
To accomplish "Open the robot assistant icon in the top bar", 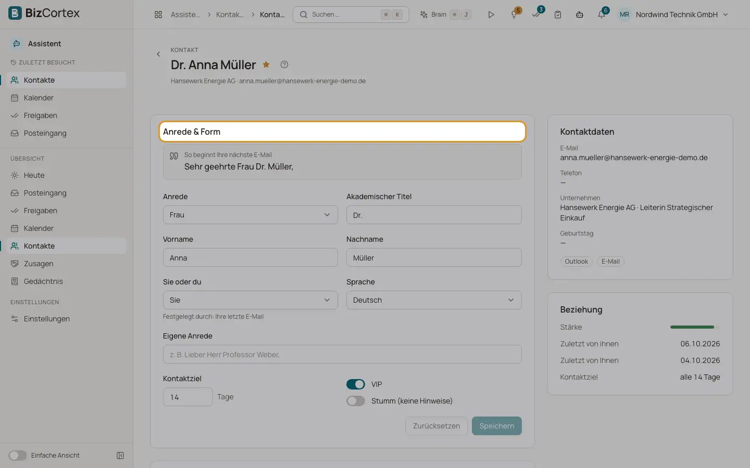I will pos(580,15).
